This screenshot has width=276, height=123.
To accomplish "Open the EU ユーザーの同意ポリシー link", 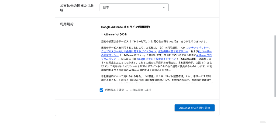I will point(205,51).
